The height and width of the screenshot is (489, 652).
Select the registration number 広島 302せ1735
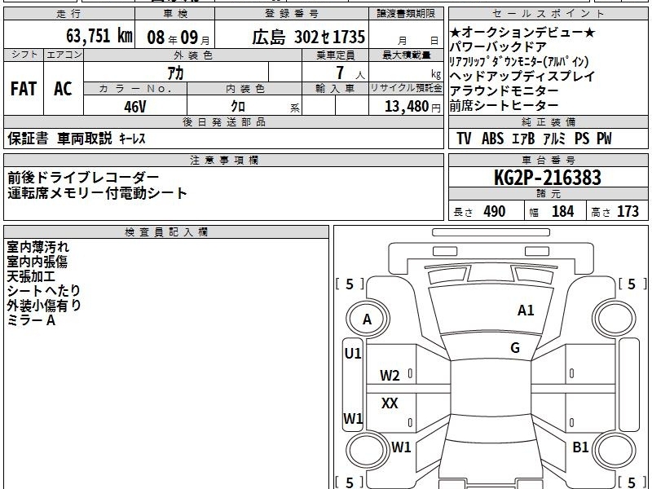pyautogui.click(x=309, y=37)
